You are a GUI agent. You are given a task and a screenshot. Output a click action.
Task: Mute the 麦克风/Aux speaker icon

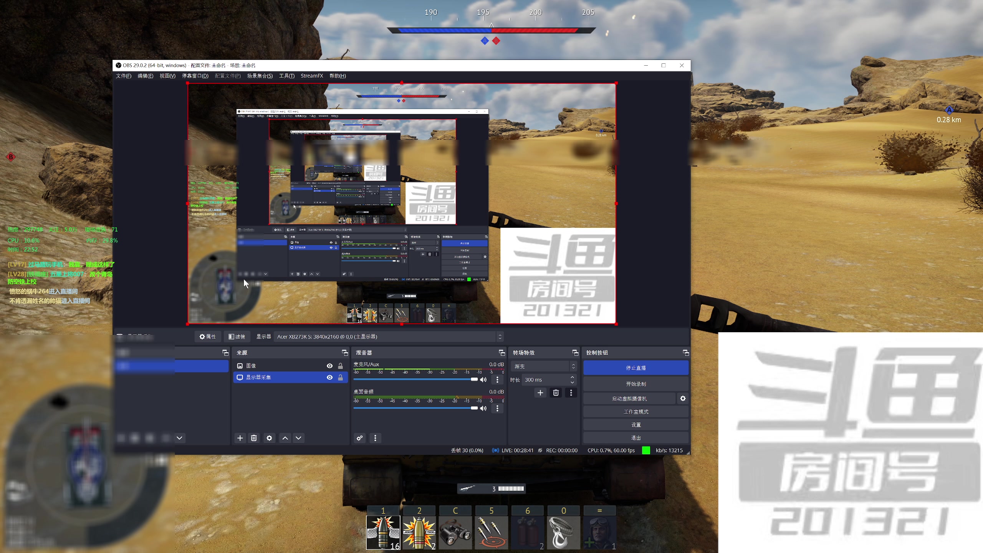[x=483, y=380]
